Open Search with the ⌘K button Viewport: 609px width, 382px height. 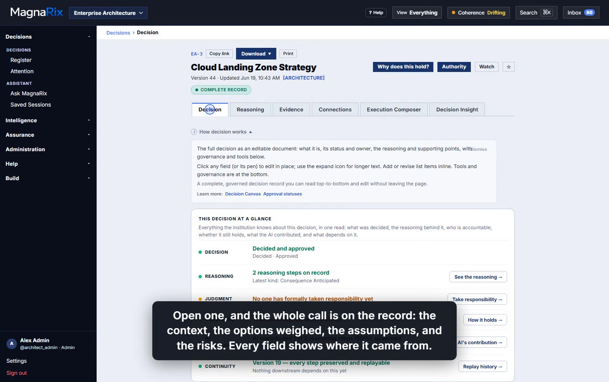536,12
